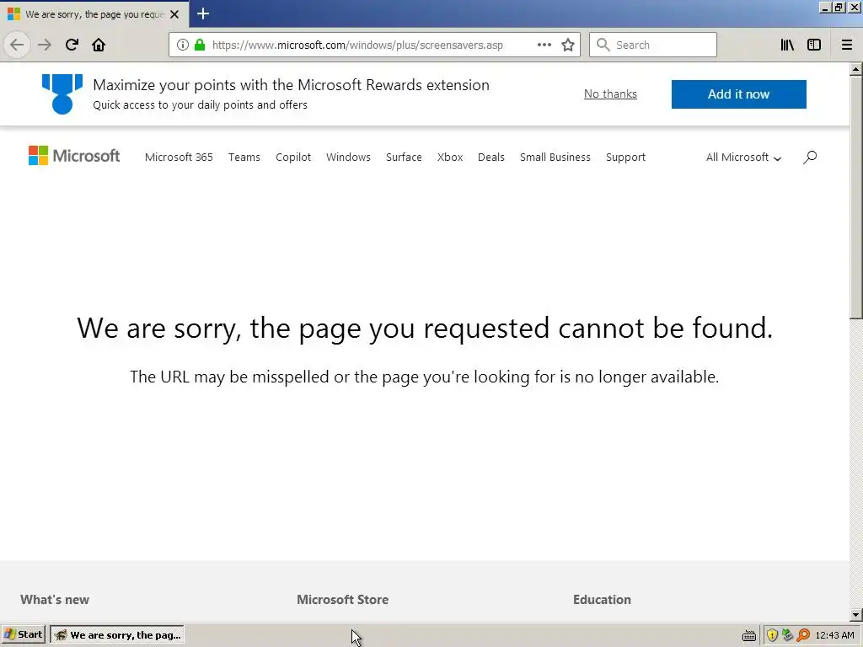The height and width of the screenshot is (647, 863).
Task: Click the forward navigation arrow
Action: pos(45,45)
